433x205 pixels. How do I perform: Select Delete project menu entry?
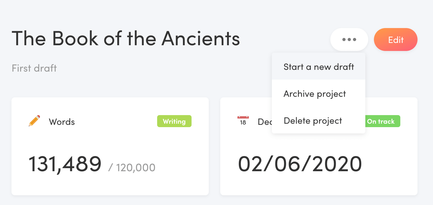click(x=319, y=121)
